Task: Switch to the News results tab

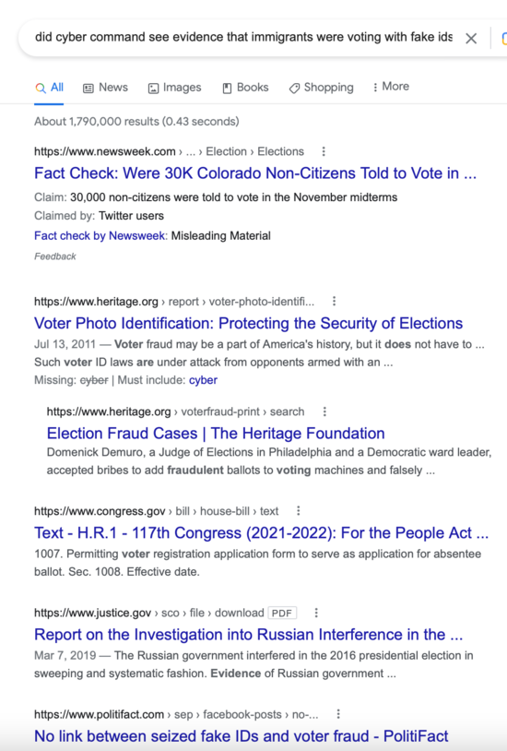Action: 105,88
